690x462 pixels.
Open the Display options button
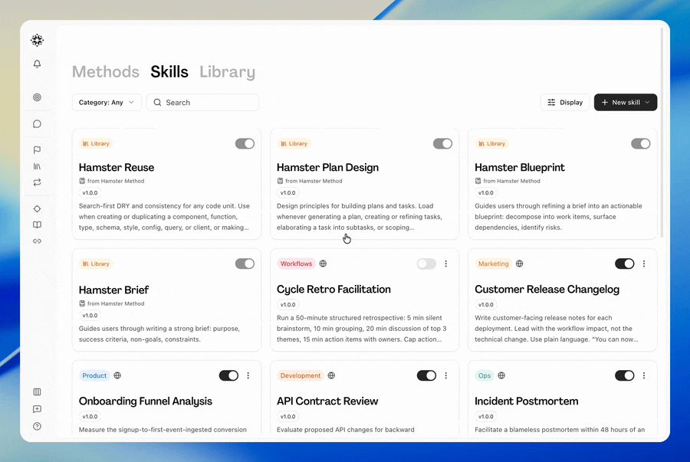(x=565, y=103)
